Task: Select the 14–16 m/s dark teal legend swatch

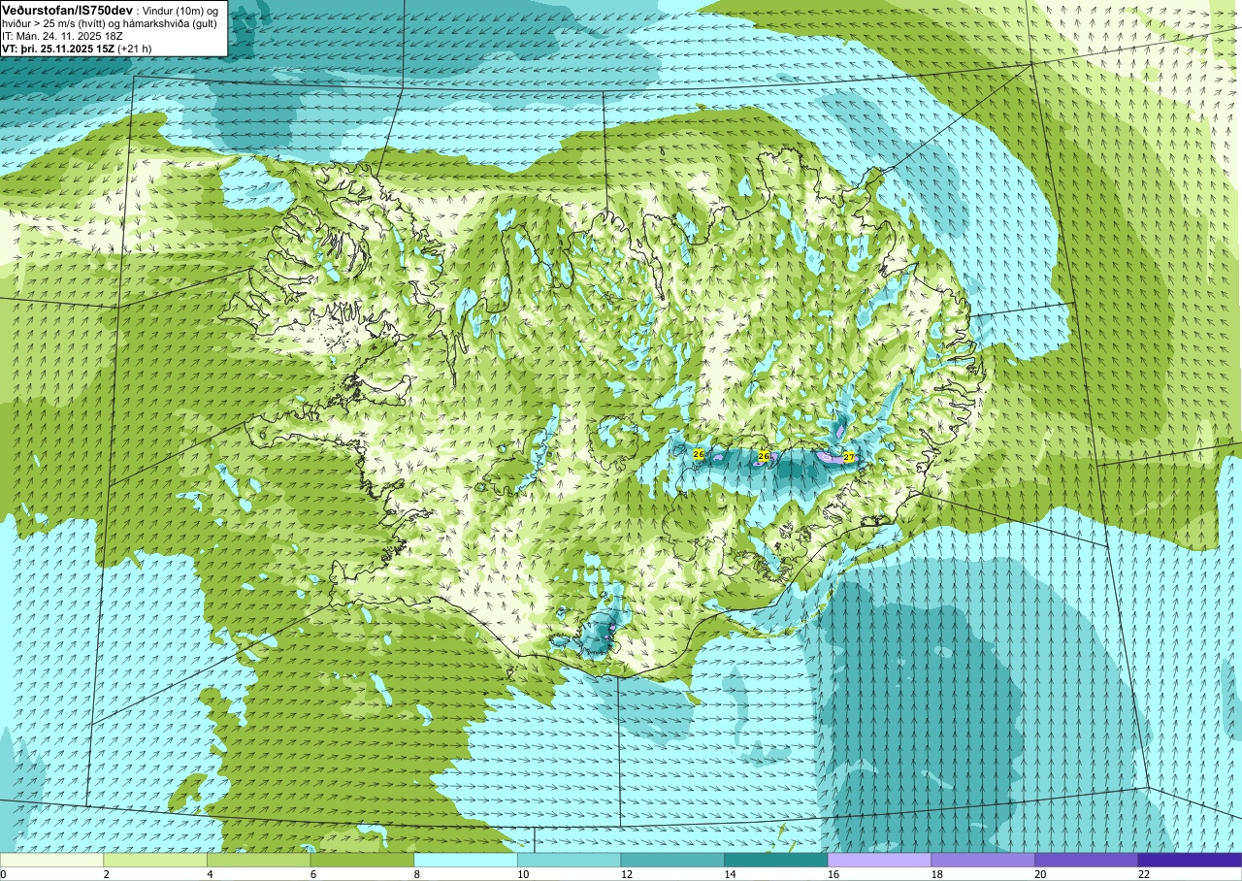Action: [x=776, y=860]
